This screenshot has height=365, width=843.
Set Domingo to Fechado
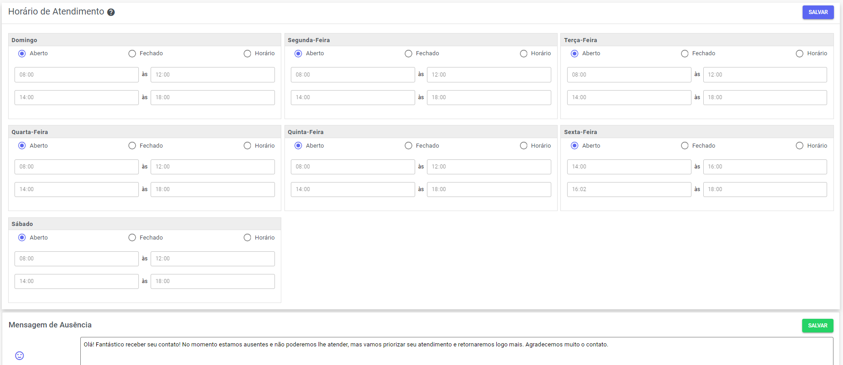pos(132,53)
